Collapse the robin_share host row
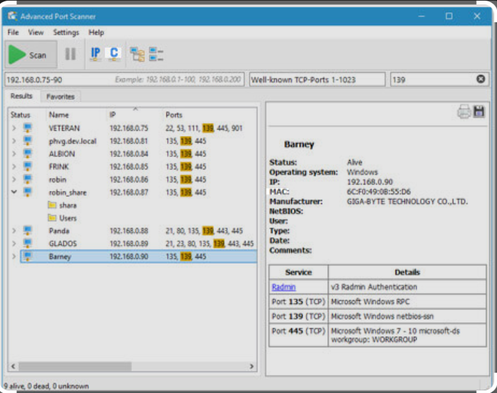Image resolution: width=497 pixels, height=393 pixels. 14,192
